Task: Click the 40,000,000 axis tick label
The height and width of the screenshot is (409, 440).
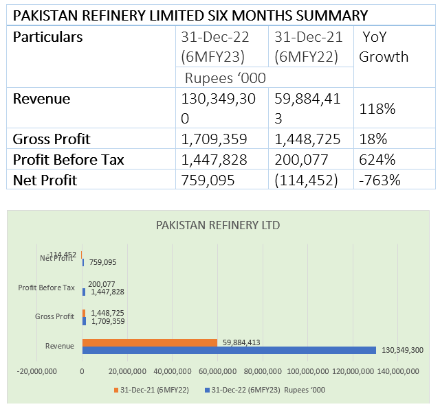Action: (x=173, y=371)
